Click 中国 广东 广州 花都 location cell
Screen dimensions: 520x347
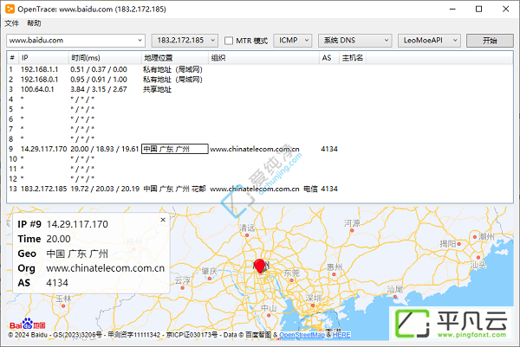tap(174, 189)
